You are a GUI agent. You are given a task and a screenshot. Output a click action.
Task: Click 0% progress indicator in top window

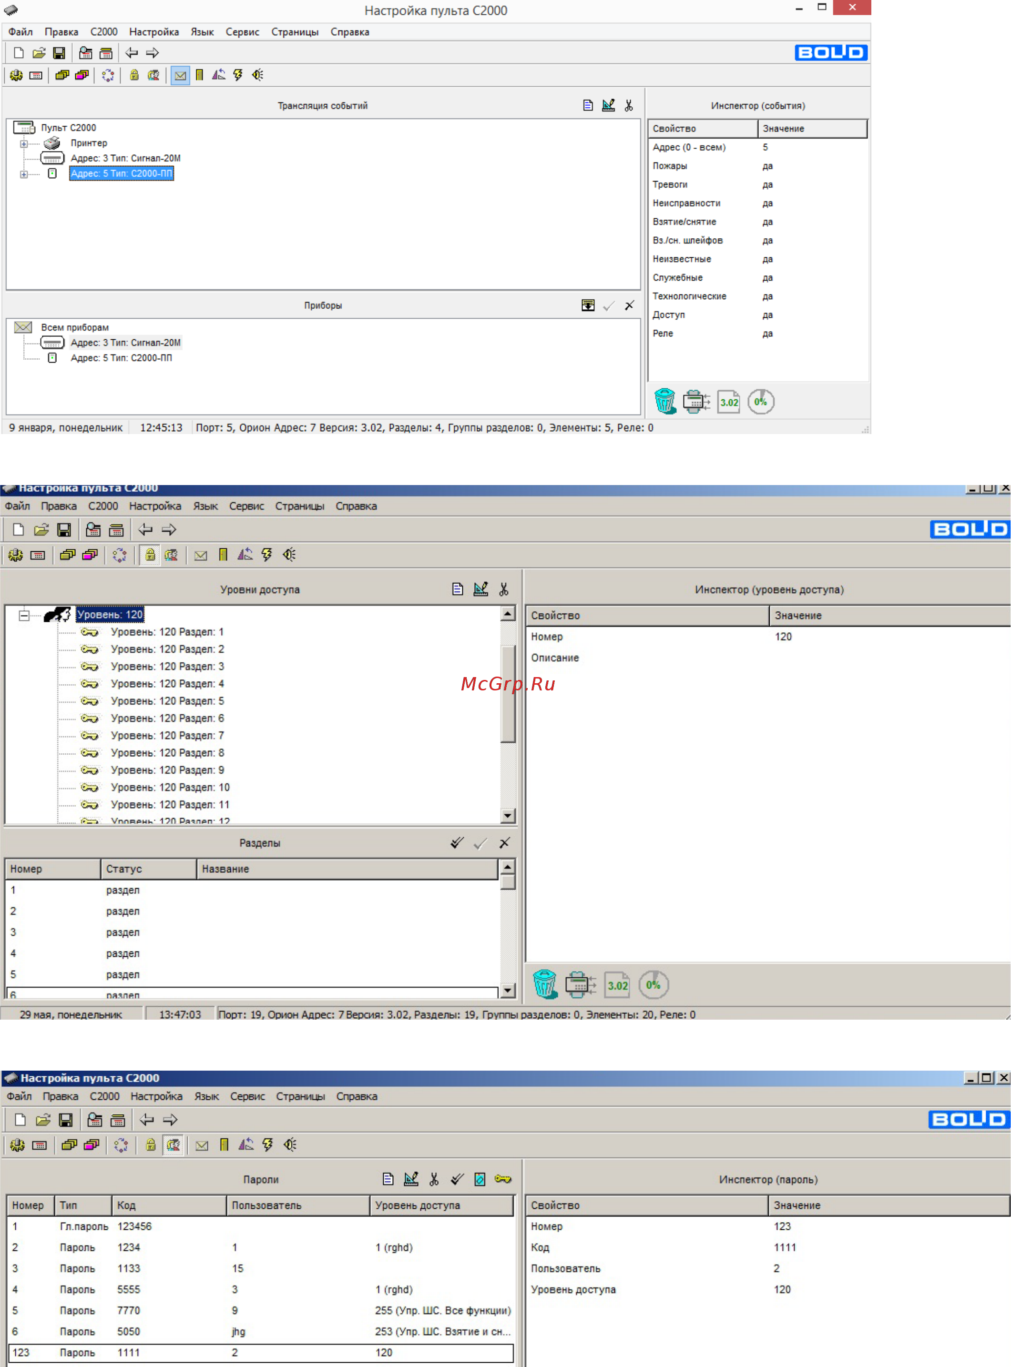coord(761,402)
